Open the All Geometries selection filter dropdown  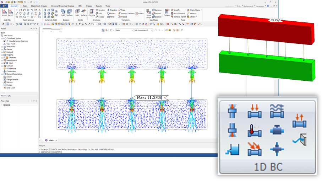143,30
